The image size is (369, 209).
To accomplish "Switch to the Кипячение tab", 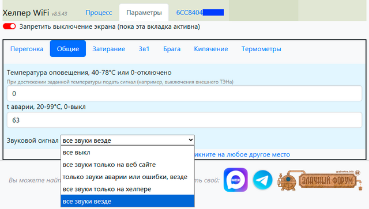I will tap(211, 49).
